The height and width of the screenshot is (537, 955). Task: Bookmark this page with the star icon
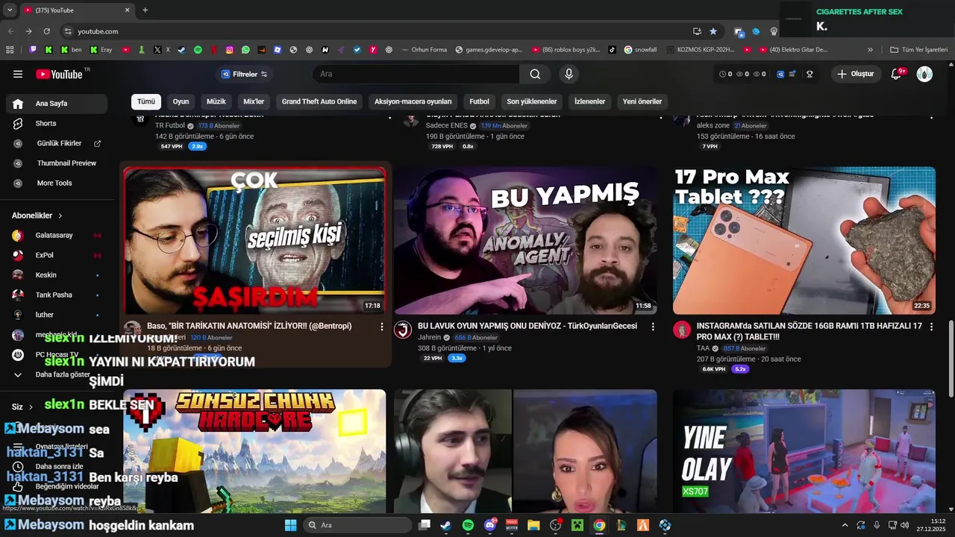point(713,31)
